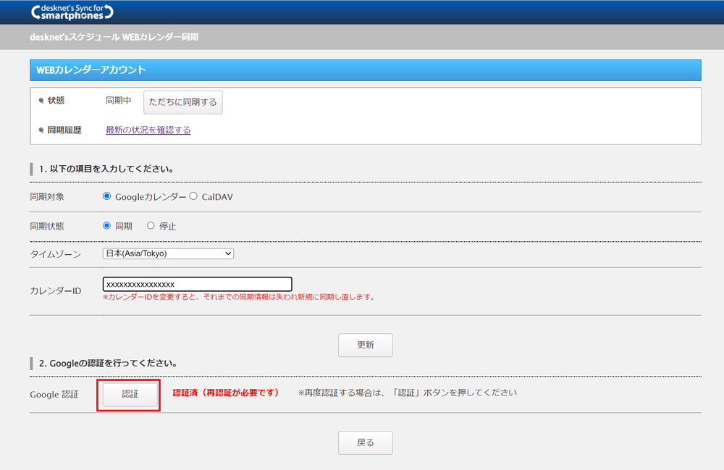Click the red カレンダーID change warning note
This screenshot has width=724, height=470.
(x=239, y=297)
